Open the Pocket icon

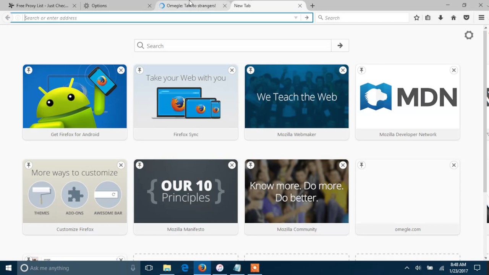[x=466, y=18]
